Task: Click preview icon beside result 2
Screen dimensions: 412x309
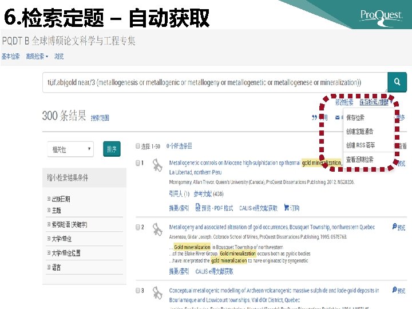Action: [x=394, y=227]
